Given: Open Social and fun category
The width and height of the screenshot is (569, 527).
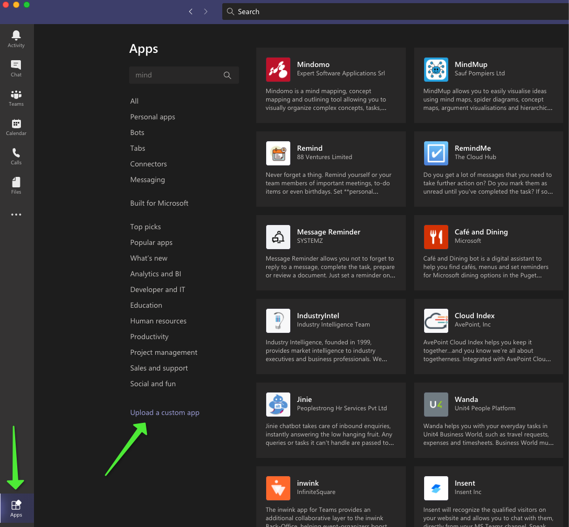Looking at the screenshot, I should click(153, 384).
